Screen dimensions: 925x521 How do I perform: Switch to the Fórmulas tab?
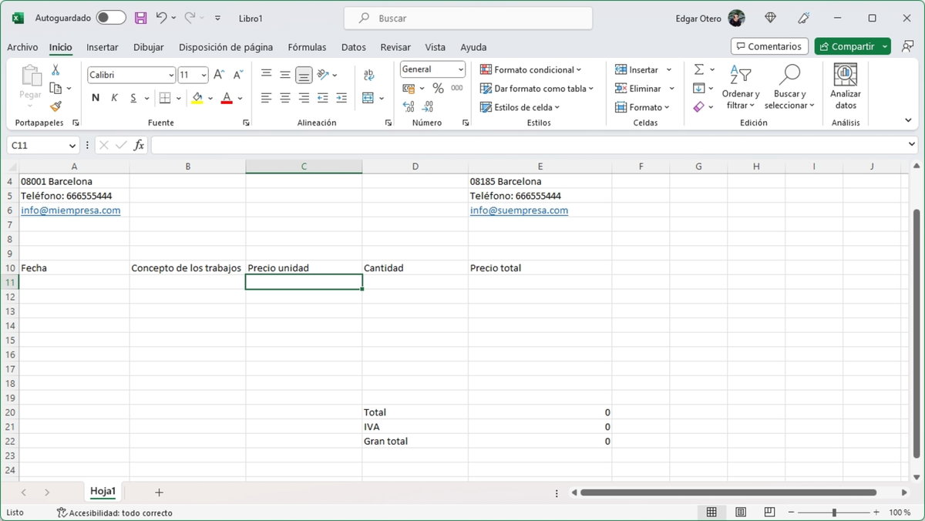coord(307,47)
